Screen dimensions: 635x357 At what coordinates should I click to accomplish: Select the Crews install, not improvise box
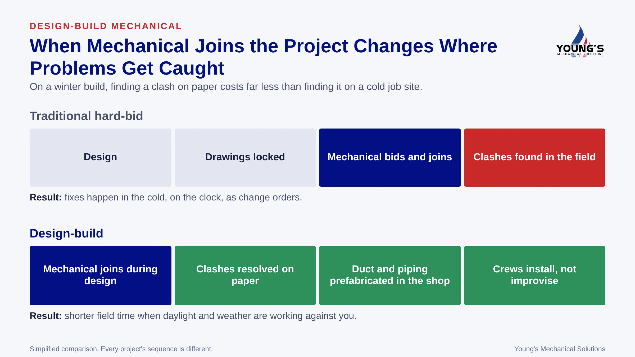[x=535, y=276]
